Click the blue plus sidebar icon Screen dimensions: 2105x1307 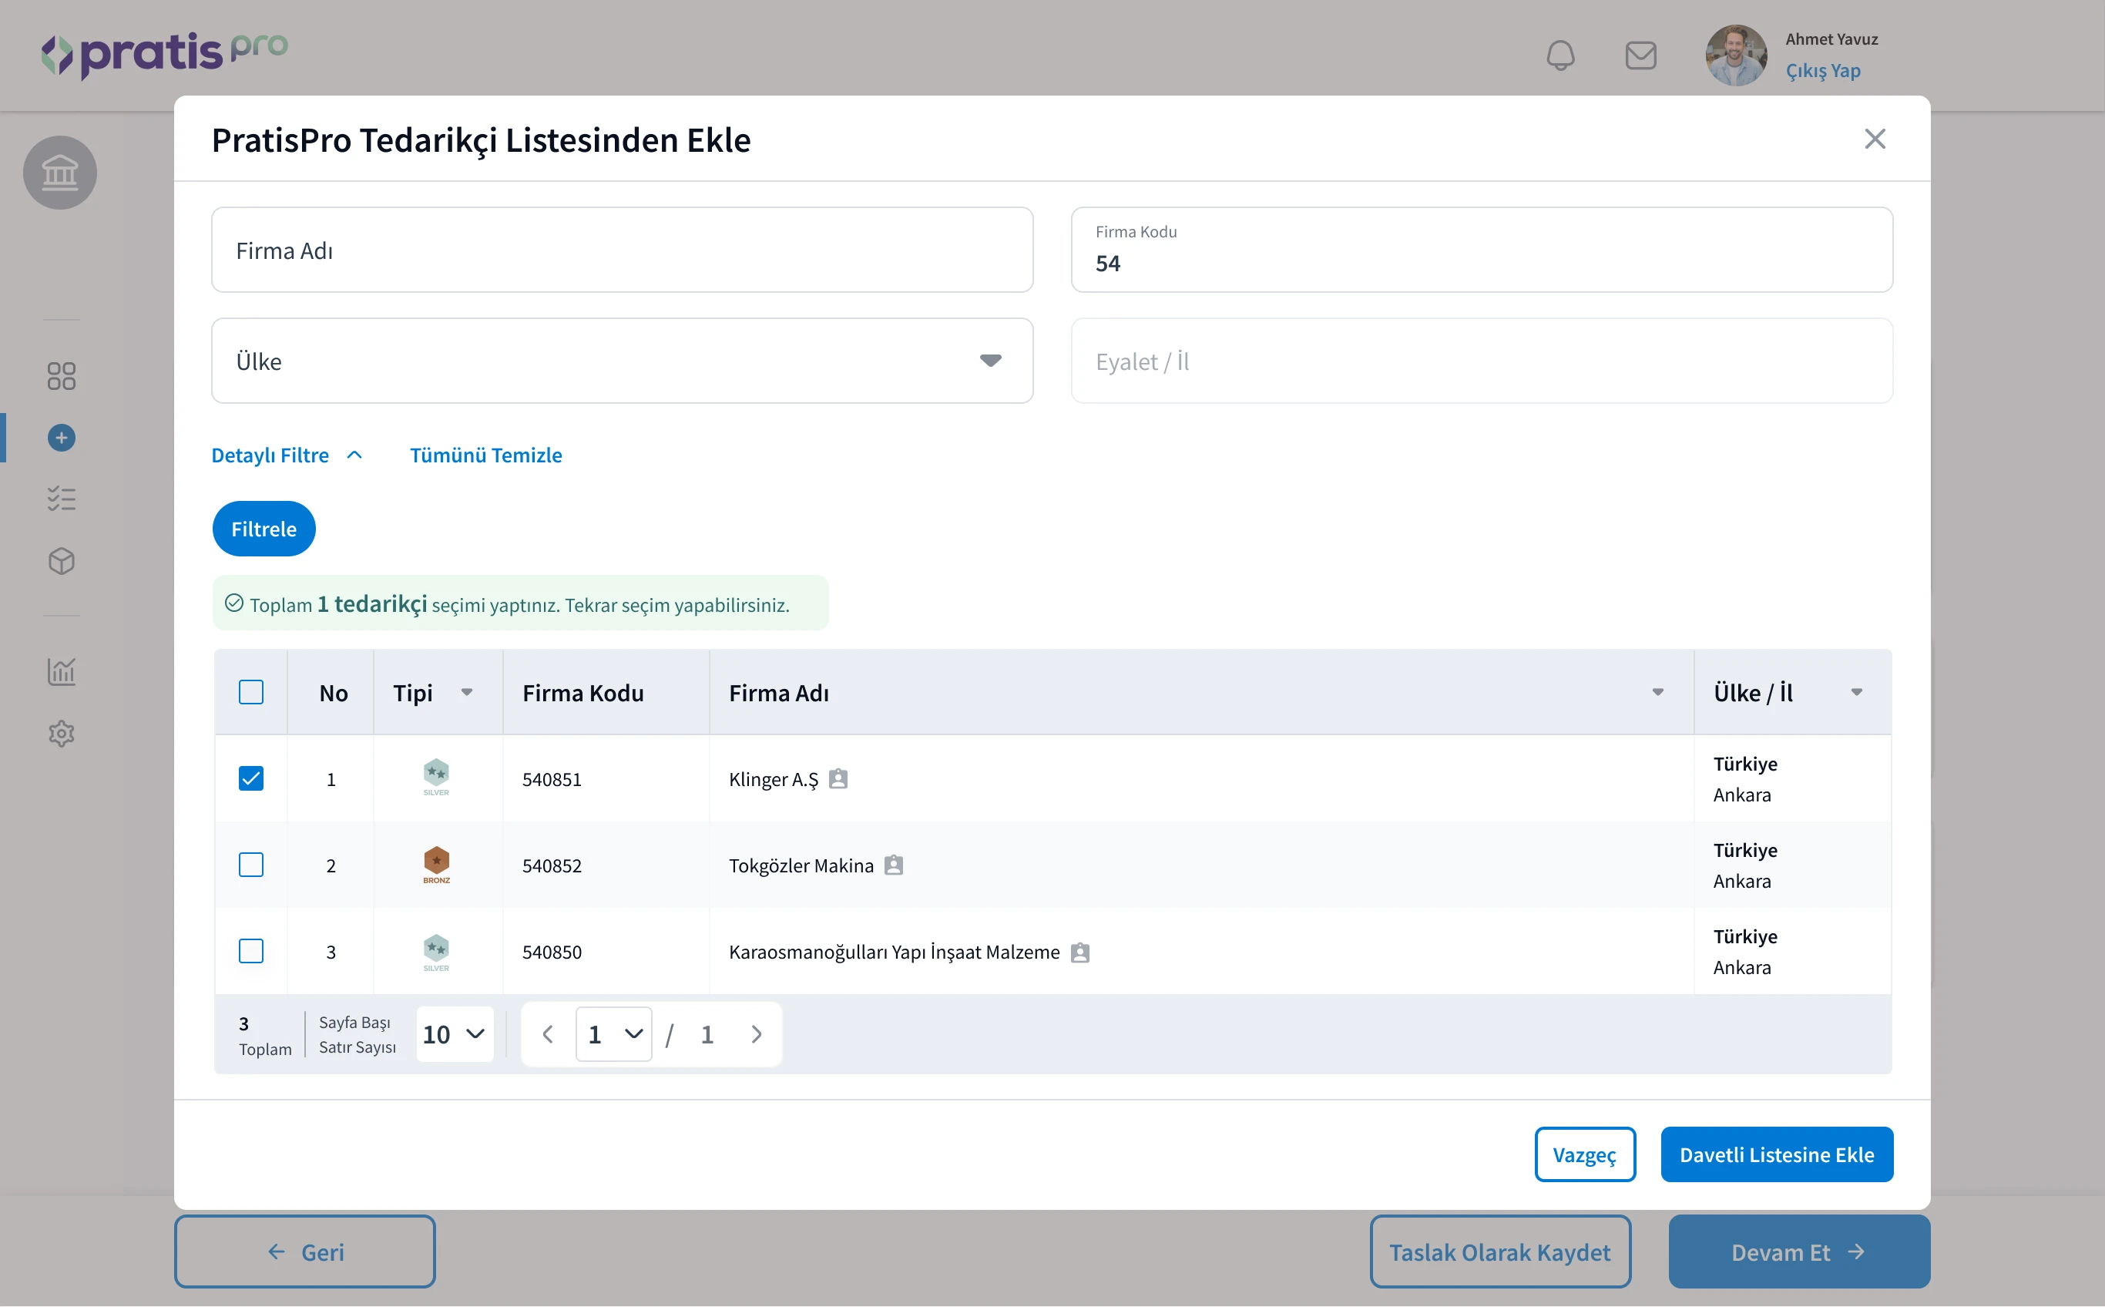62,438
